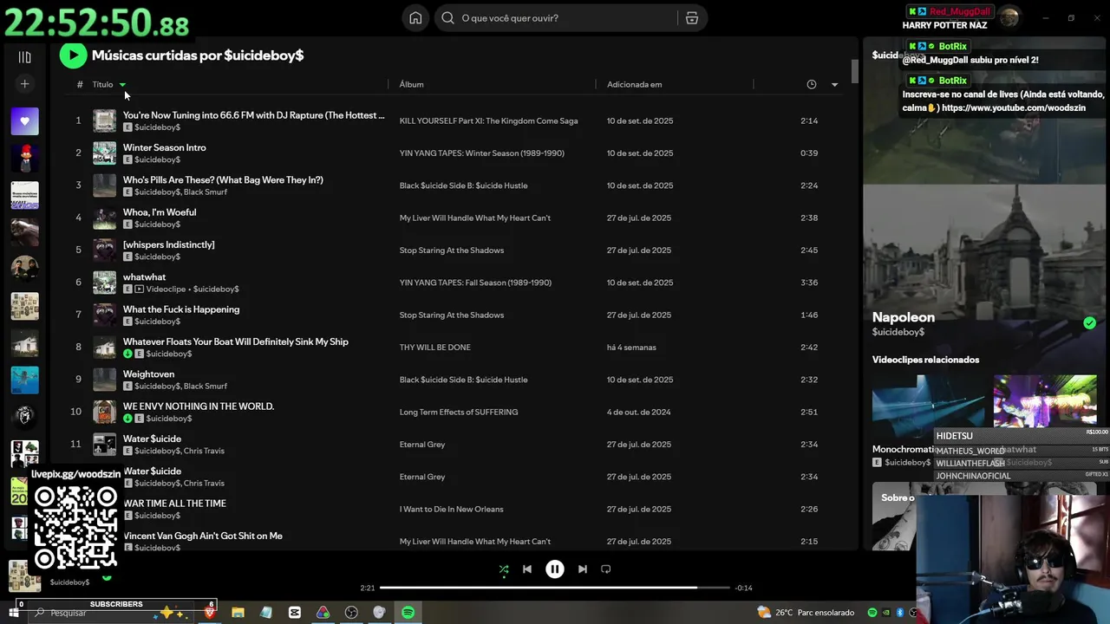Viewport: 1110px width, 624px height.
Task: Open the Liked Songs heart tile
Action: click(x=24, y=121)
